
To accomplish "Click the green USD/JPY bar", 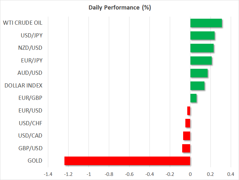I will [202, 35].
